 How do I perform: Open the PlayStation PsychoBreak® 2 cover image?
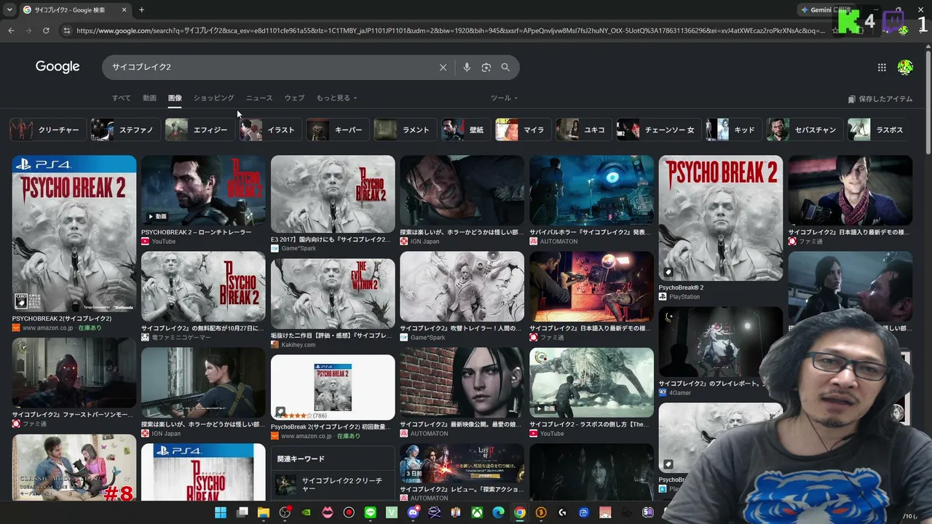pyautogui.click(x=721, y=218)
